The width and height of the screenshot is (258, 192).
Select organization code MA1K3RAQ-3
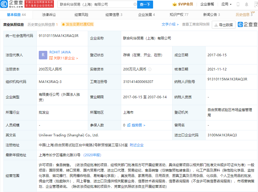[x=50, y=82]
